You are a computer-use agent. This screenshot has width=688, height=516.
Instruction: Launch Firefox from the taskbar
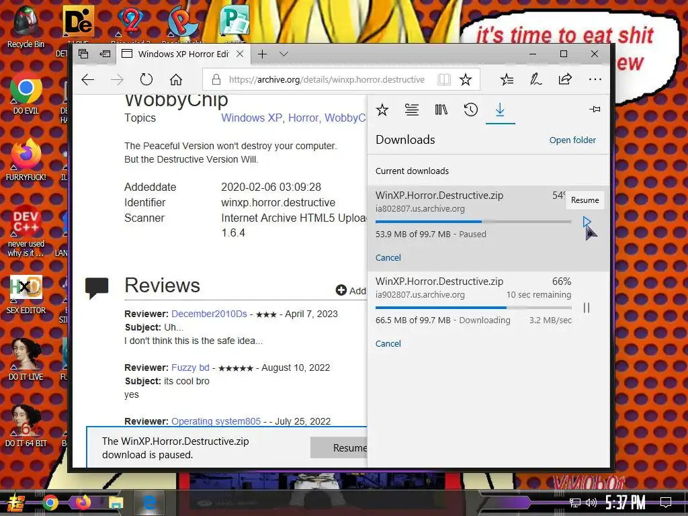83,503
